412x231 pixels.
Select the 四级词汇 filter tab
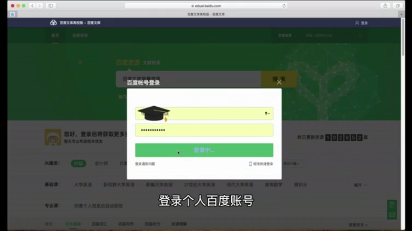coord(99,224)
